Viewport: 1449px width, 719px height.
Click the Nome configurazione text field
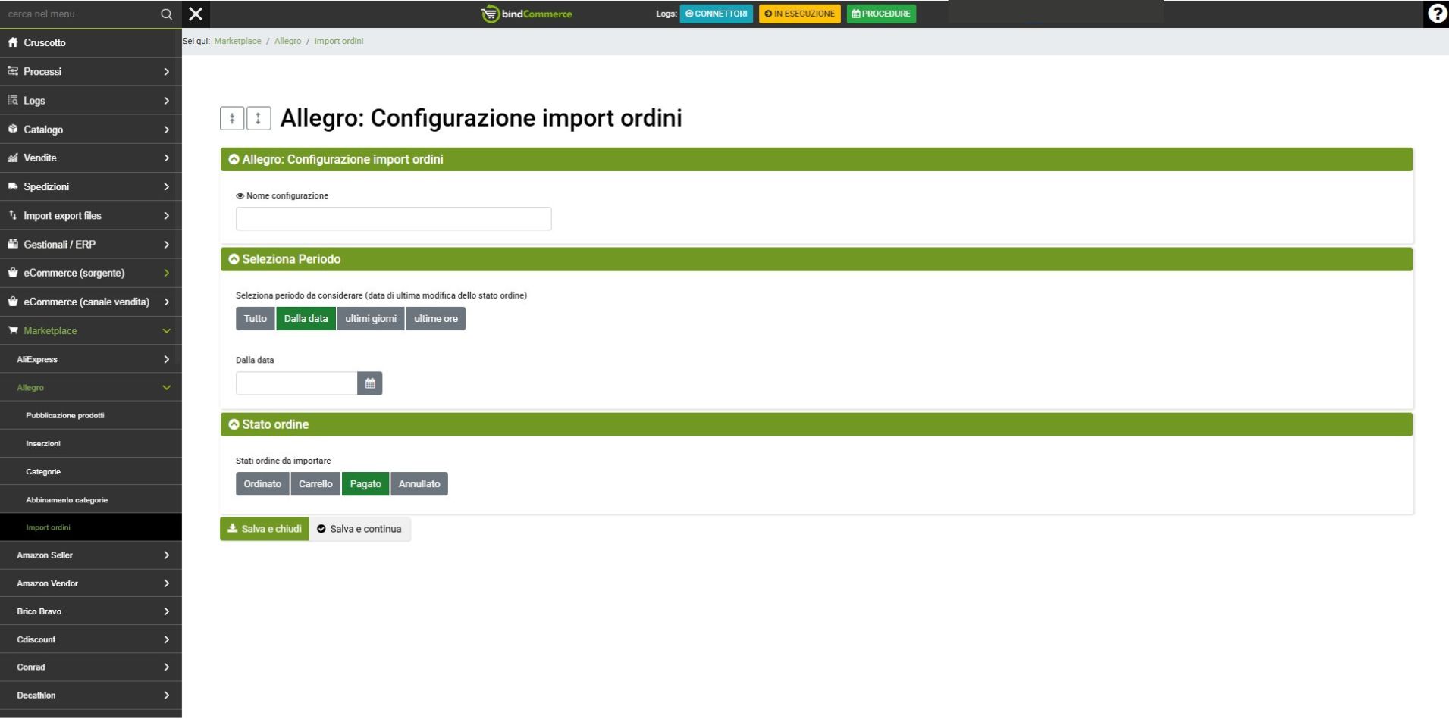coord(393,219)
